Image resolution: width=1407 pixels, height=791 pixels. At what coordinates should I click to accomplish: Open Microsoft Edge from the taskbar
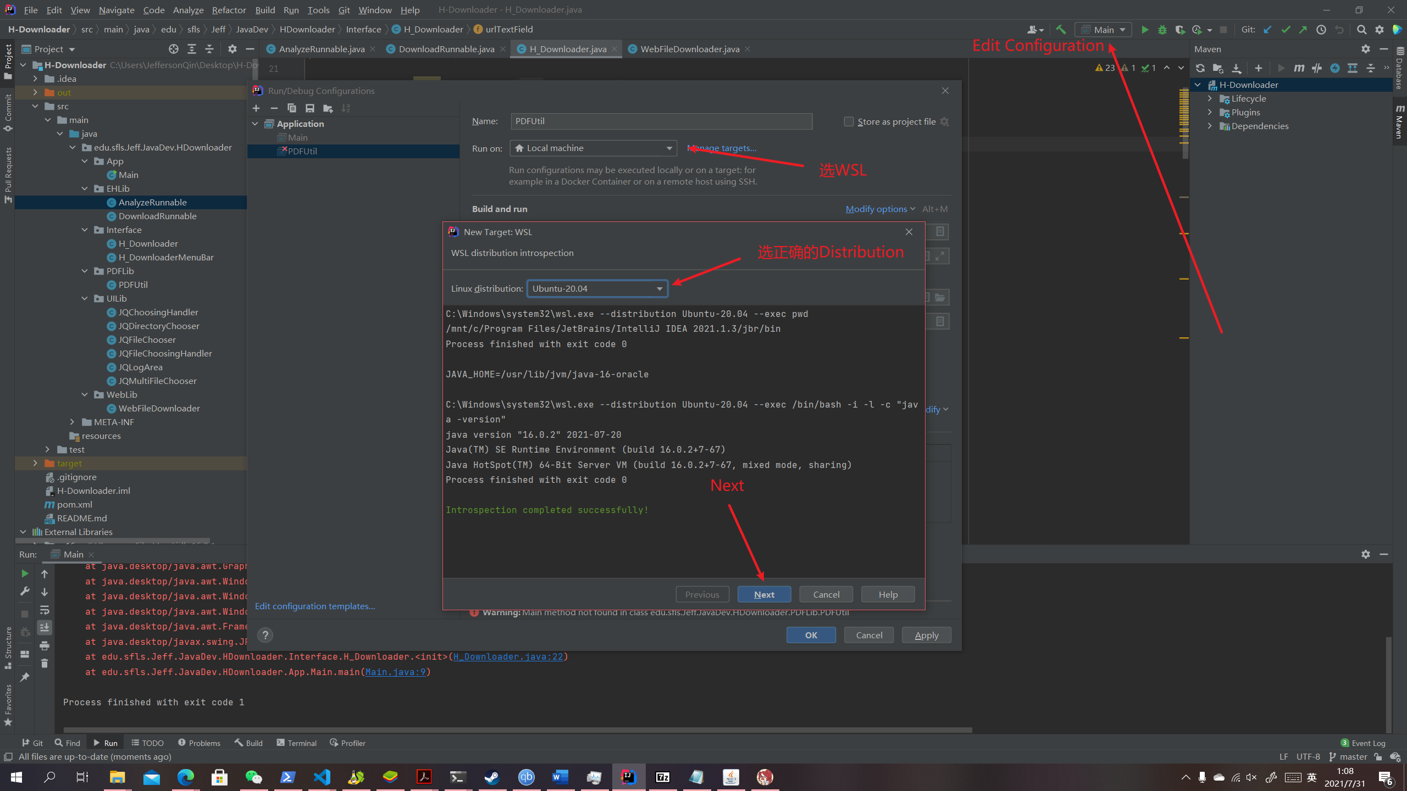pos(186,777)
